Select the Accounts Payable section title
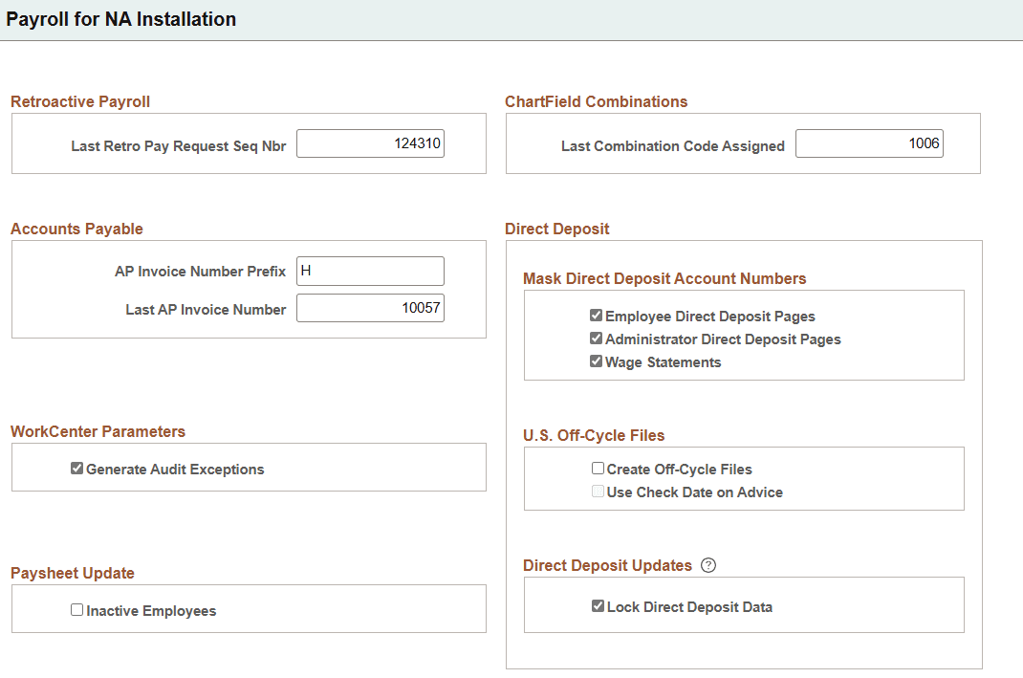Screen dimensions: 1023x678 point(76,229)
